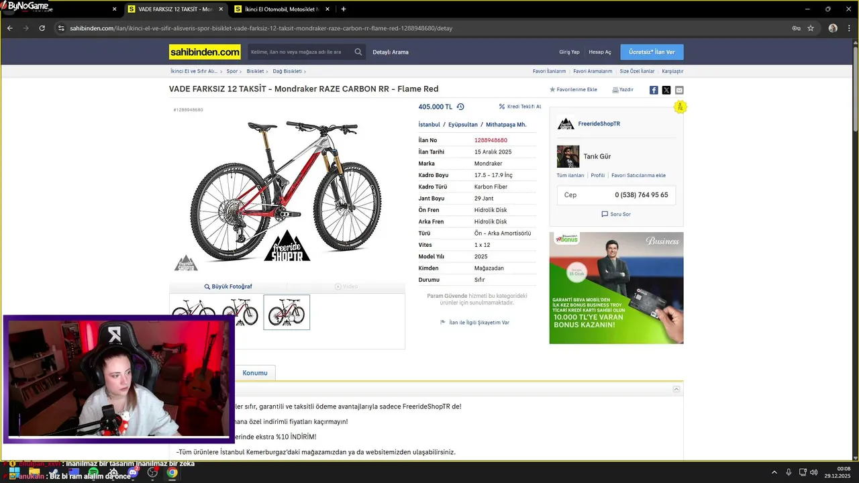The image size is (859, 483).
Task: Click the site info icon in address bar
Action: 61,28
